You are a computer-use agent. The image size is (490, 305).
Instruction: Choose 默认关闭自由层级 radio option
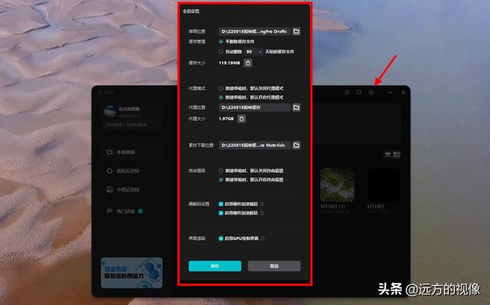click(x=221, y=171)
